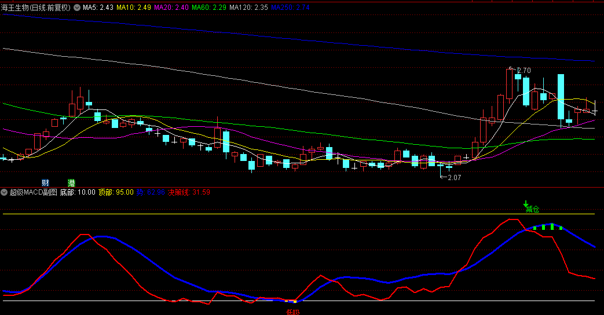Select the MA120: 2.35 label
This screenshot has width=604, height=315.
[248, 8]
